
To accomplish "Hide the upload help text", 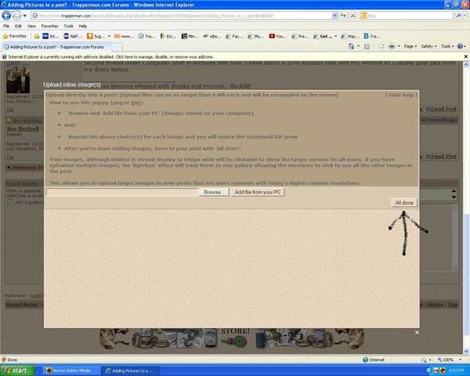I will click(401, 95).
